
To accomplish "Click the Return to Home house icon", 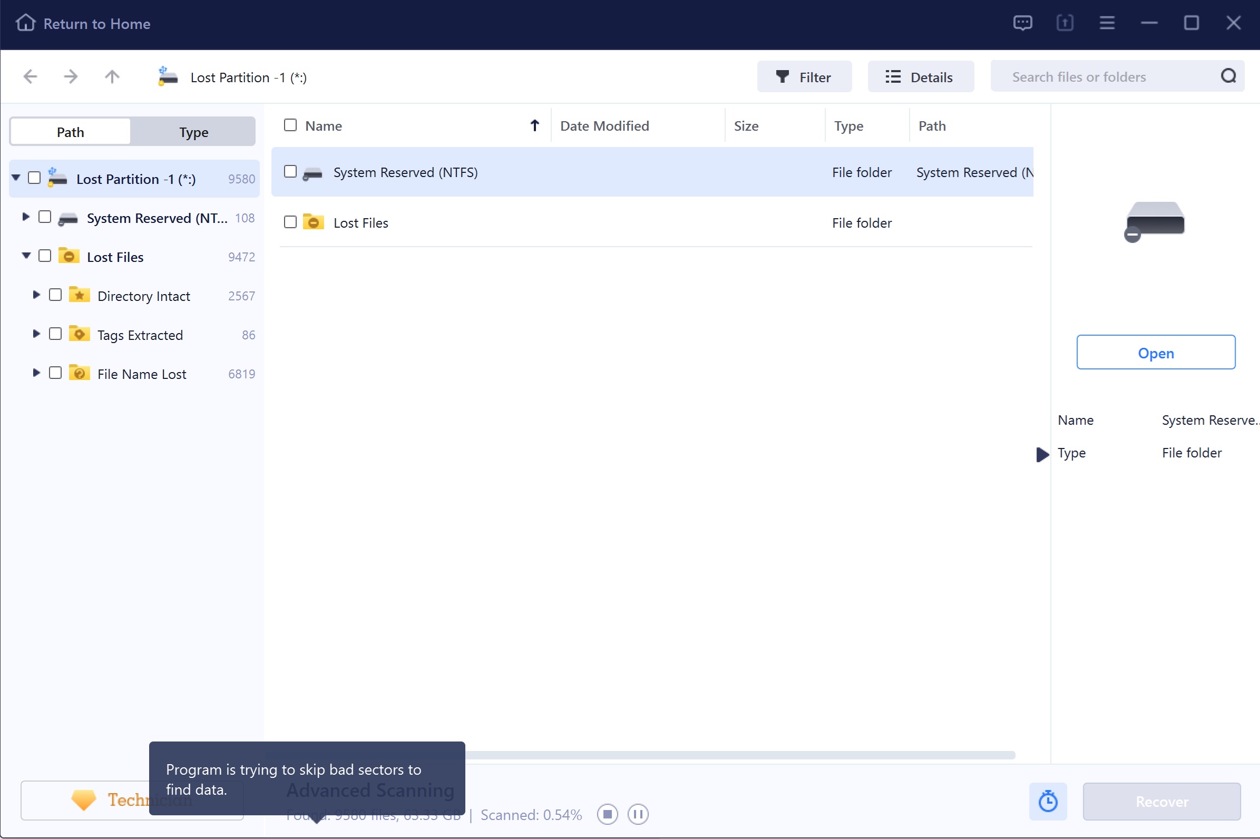I will [x=25, y=23].
